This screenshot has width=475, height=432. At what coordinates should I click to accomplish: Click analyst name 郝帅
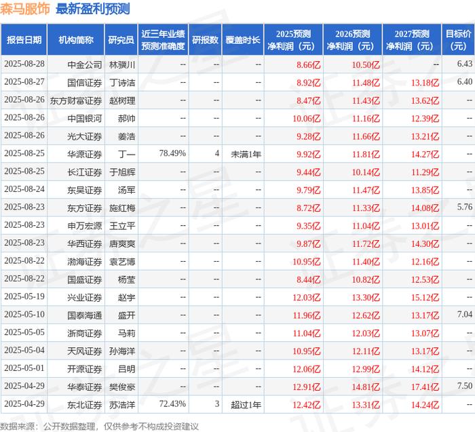click(x=126, y=119)
